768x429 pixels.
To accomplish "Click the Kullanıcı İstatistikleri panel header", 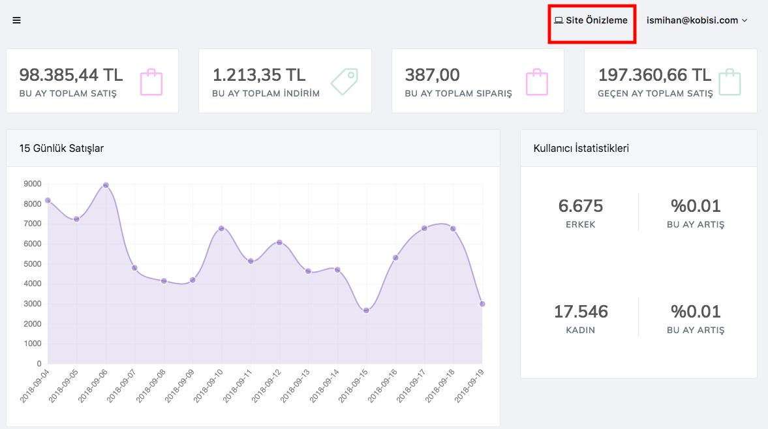I will tap(581, 148).
